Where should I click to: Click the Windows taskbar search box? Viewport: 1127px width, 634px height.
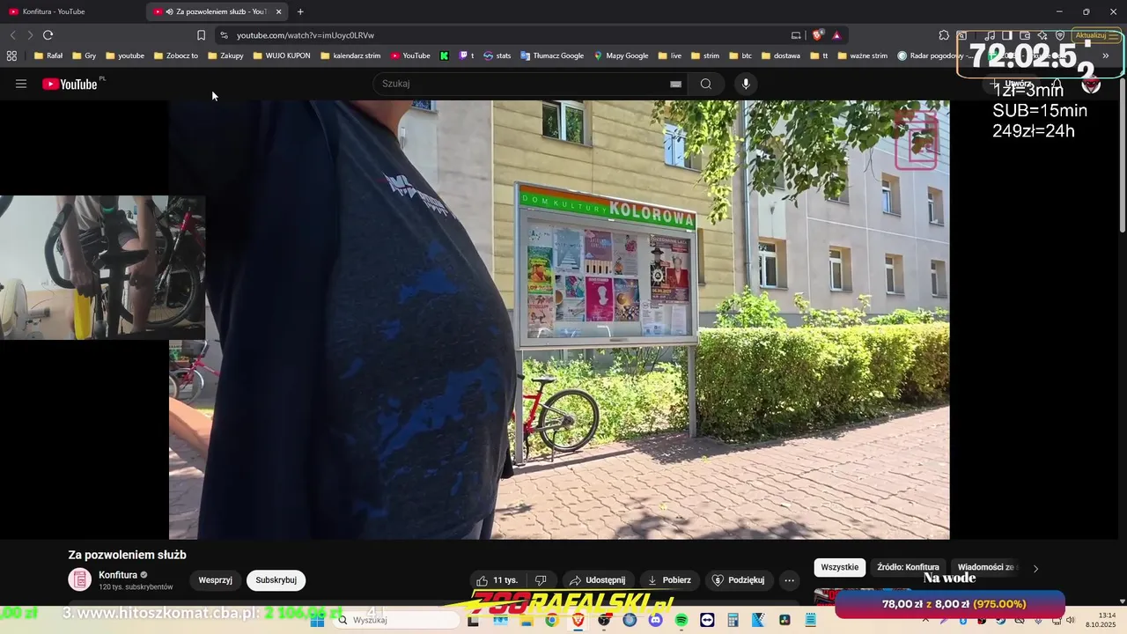pos(396,620)
